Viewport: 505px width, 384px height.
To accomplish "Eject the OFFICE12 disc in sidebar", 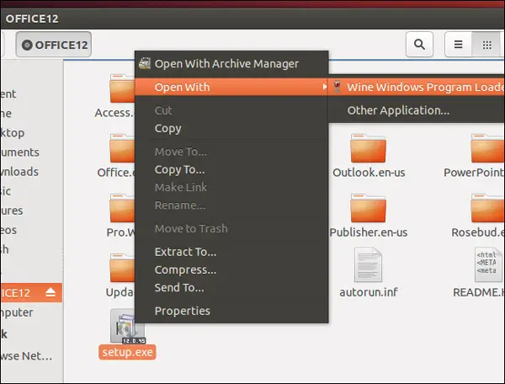I will point(50,292).
